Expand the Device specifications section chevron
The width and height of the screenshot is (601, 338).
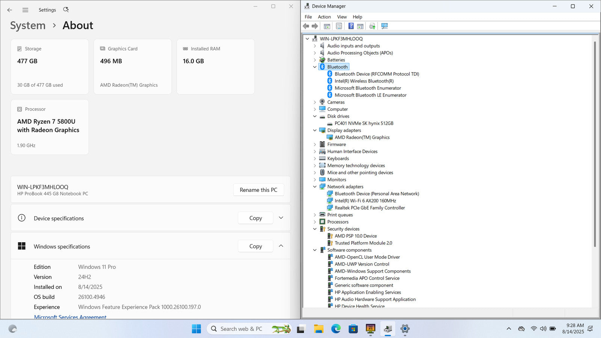point(281,218)
